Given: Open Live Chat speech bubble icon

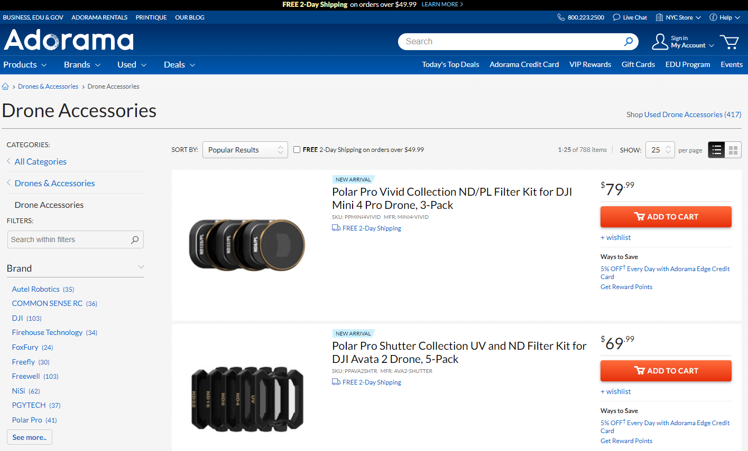Looking at the screenshot, I should click(616, 17).
